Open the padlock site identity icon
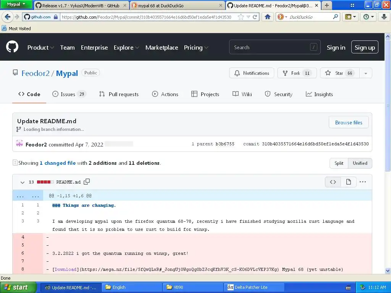The width and height of the screenshot is (391, 293). coord(56,17)
